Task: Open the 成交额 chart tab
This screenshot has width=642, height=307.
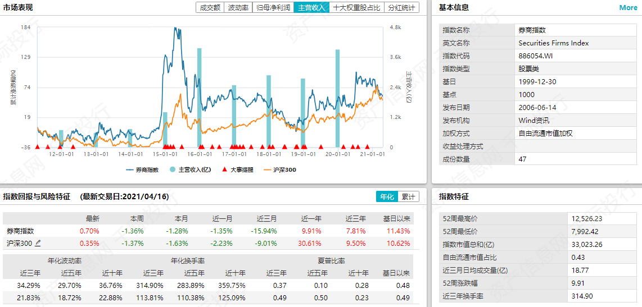Action: pos(210,8)
